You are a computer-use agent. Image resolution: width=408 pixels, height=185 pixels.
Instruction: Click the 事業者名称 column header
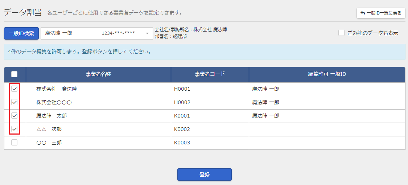[99, 74]
